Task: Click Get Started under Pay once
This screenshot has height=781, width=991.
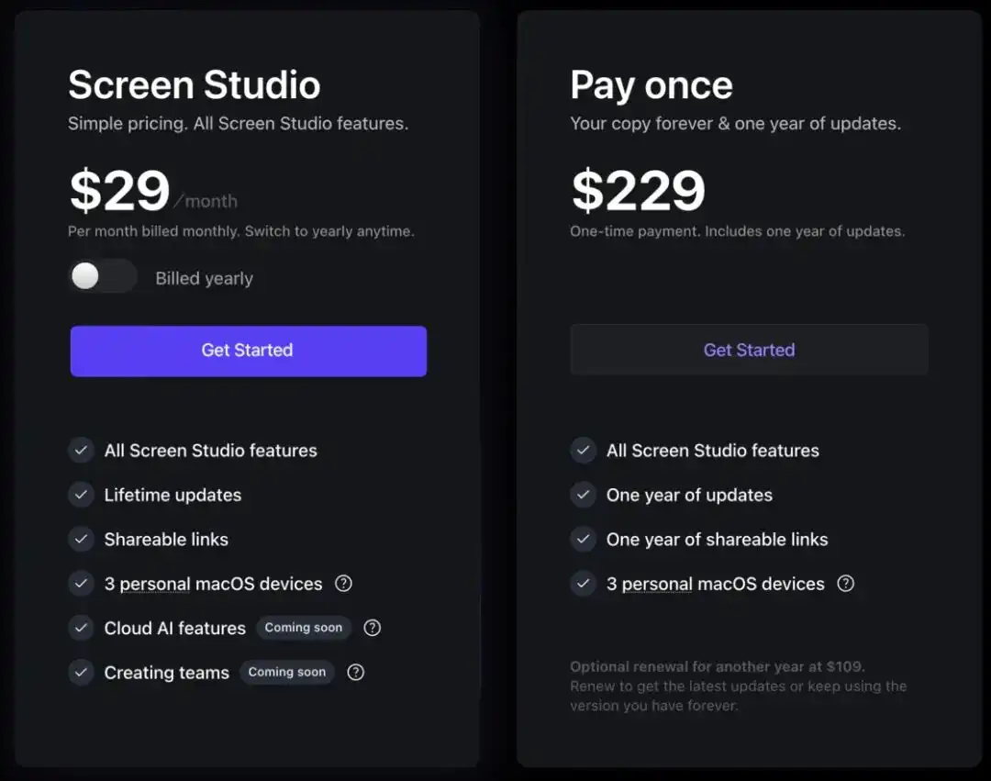Action: tap(749, 350)
